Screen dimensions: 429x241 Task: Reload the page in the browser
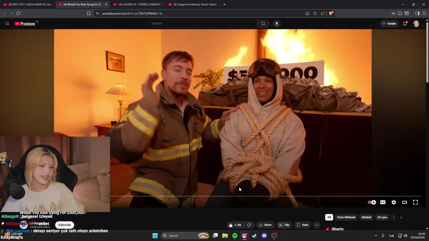point(18,13)
